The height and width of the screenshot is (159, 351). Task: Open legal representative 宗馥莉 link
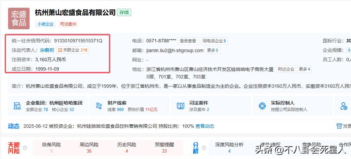(47, 50)
